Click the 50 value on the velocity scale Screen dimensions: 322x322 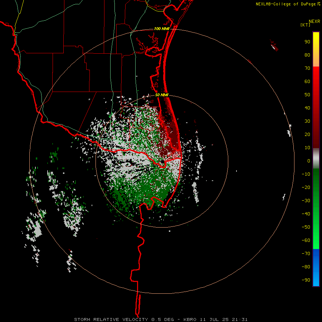pyautogui.click(x=307, y=95)
